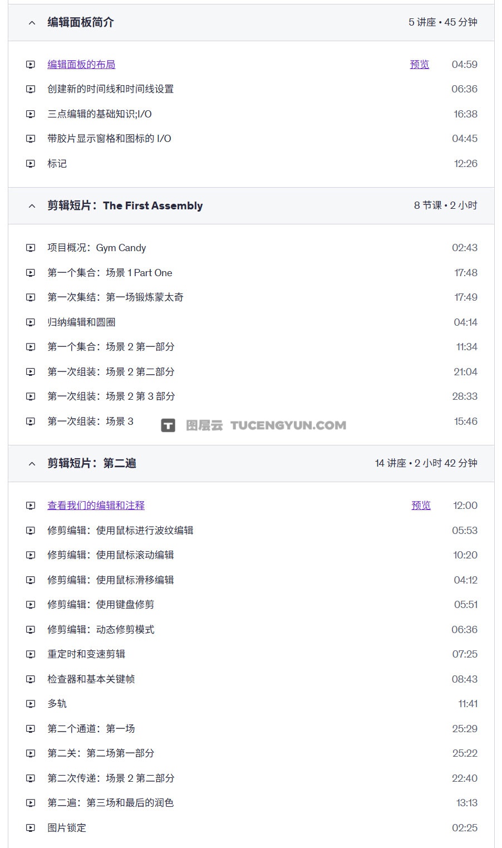Select the 三点编辑的基础知识;I/O lecture row
502x848 pixels.
click(x=100, y=114)
